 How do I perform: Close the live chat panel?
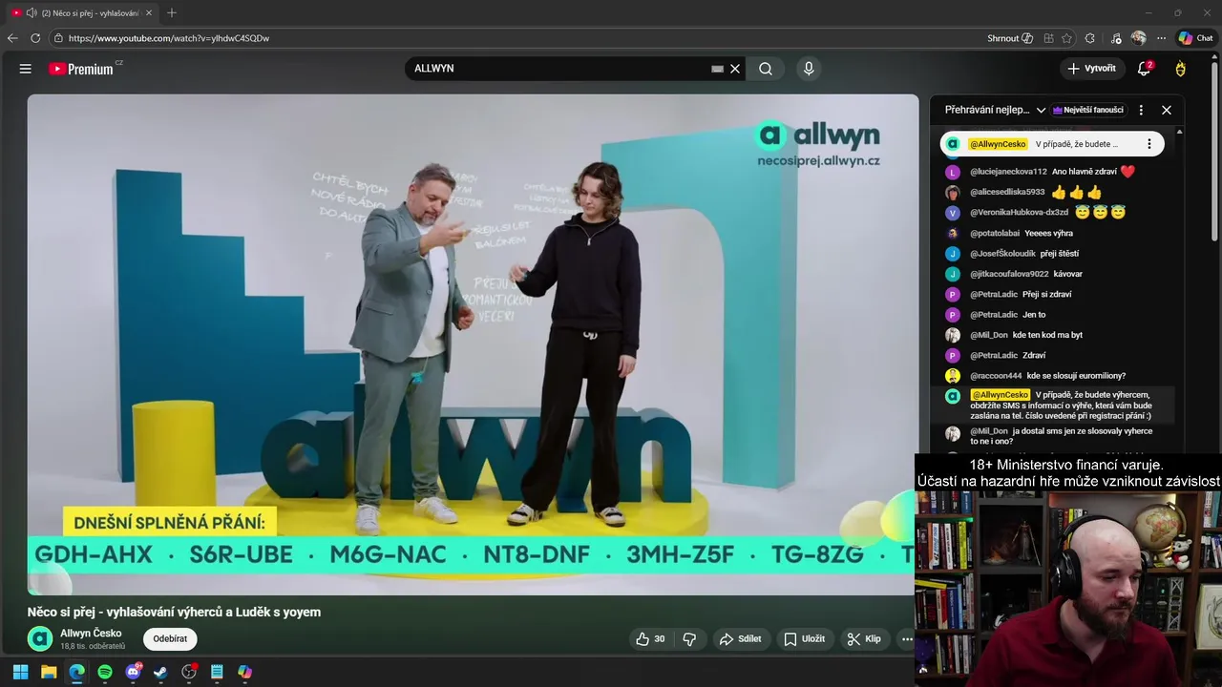point(1167,110)
